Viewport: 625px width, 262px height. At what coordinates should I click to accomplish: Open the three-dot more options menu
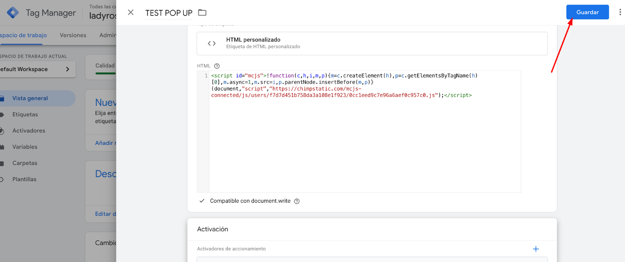click(620, 12)
